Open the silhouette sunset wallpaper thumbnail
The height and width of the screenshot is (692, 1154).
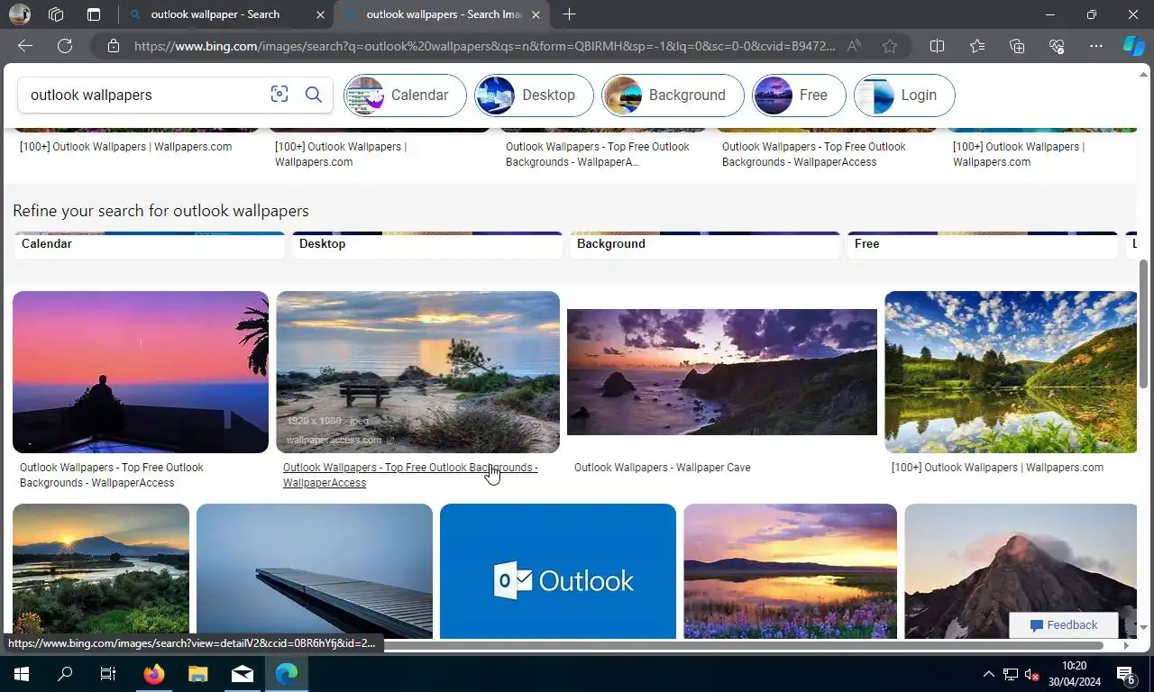(x=141, y=371)
